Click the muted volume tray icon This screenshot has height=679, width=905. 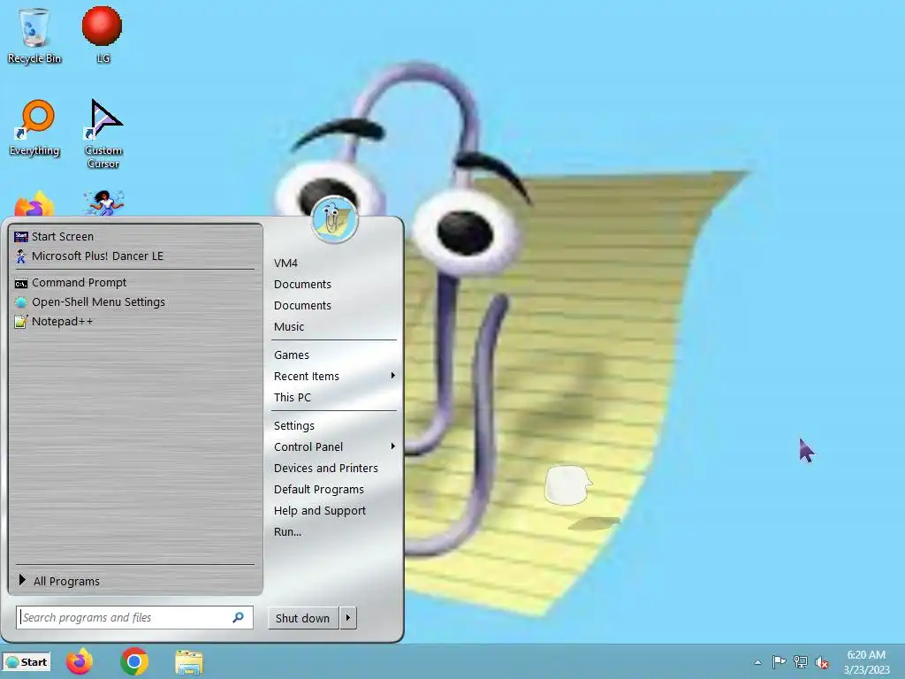pyautogui.click(x=822, y=662)
